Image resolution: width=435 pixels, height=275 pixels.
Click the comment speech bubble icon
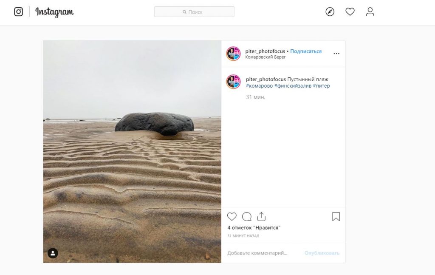pos(247,216)
